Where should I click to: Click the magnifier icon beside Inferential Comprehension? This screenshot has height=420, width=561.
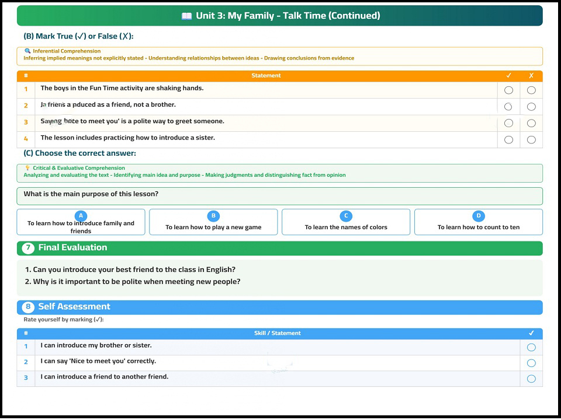(x=27, y=51)
